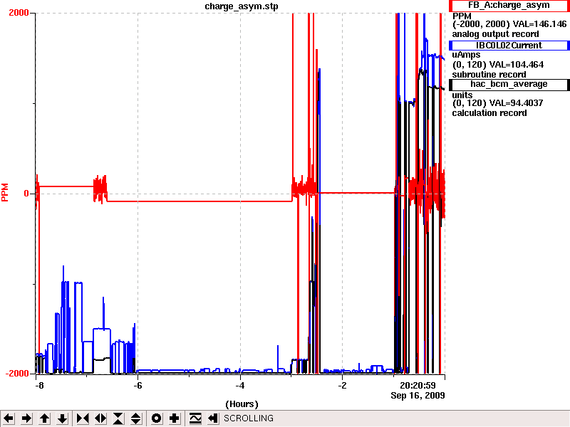This screenshot has width=570, height=427.
Task: Click the 2000 upper y-axis value
Action: [19, 13]
